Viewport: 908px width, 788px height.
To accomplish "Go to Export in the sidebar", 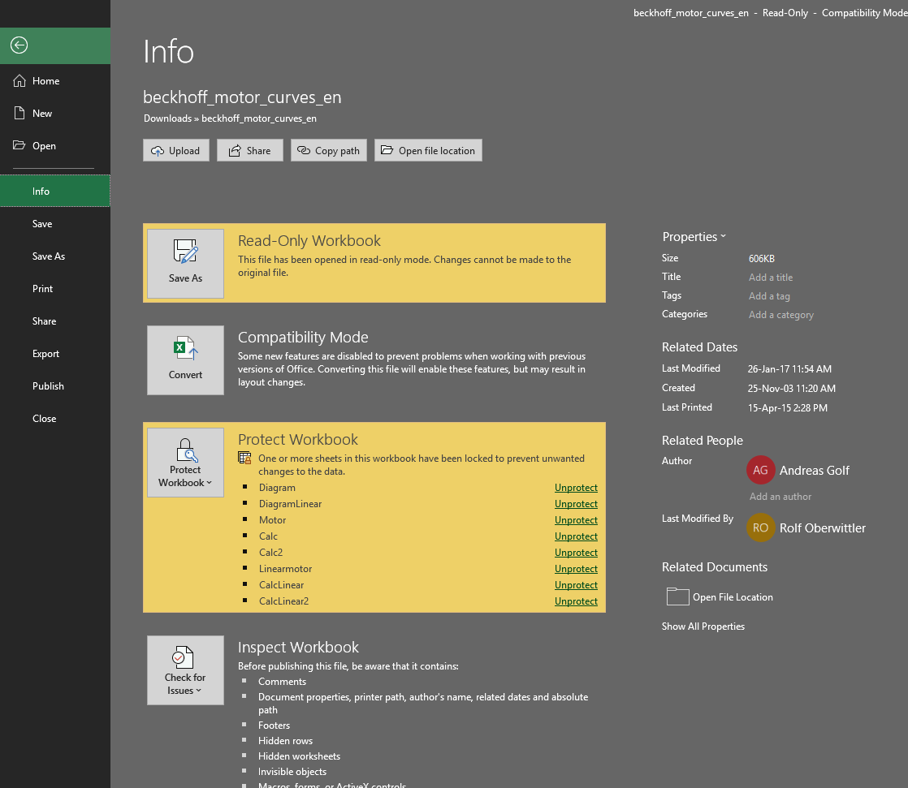I will pos(55,353).
